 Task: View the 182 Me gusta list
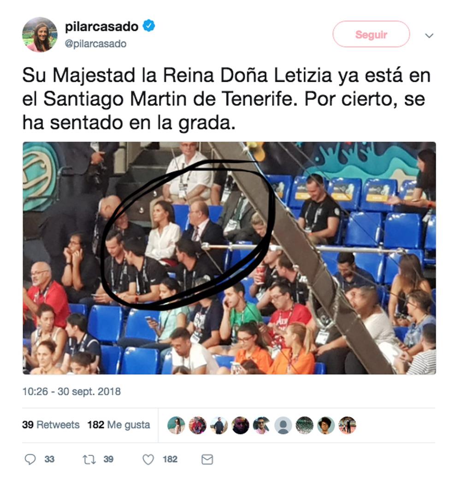pyautogui.click(x=119, y=425)
